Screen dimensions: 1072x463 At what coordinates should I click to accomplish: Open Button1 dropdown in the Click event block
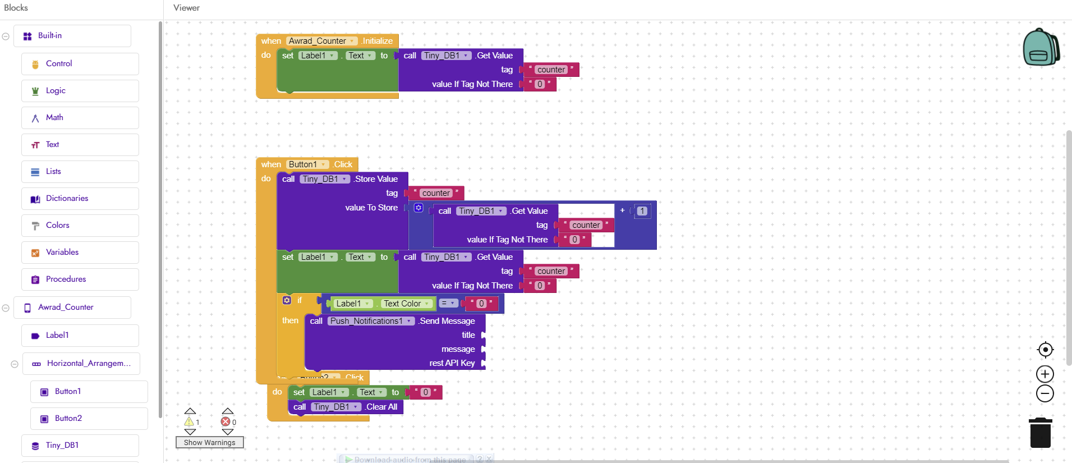coord(307,164)
